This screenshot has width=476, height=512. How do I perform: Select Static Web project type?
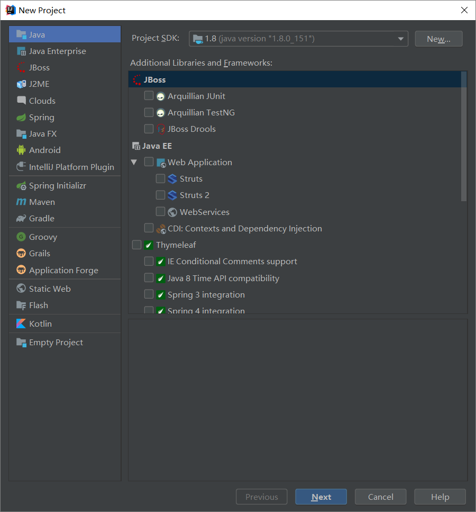coord(65,289)
